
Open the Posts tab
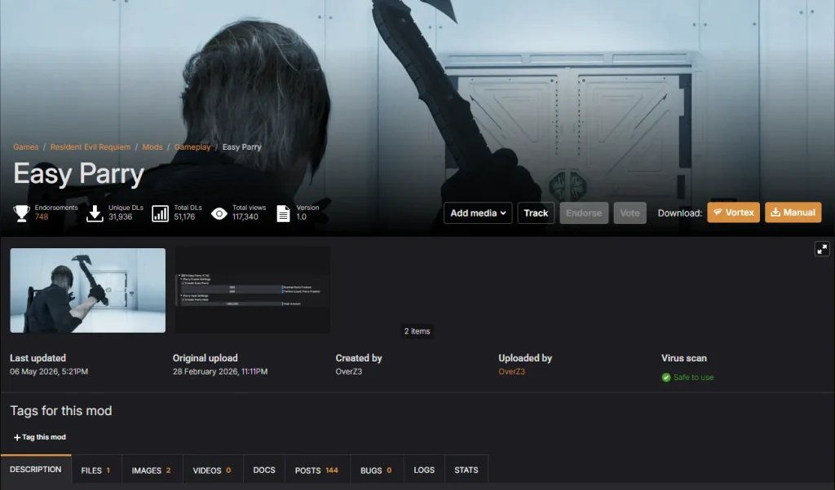pyautogui.click(x=317, y=470)
